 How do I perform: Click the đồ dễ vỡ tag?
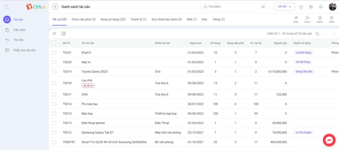click(88, 86)
